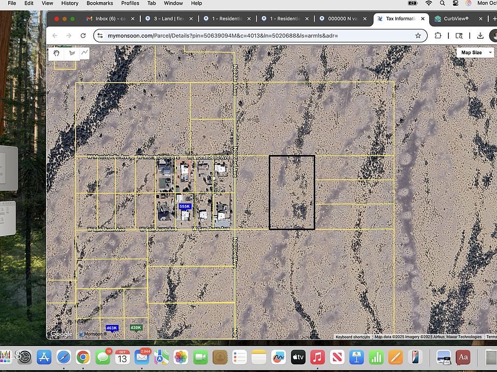Open Apple Music from the Dock
The width and height of the screenshot is (497, 372).
318,357
